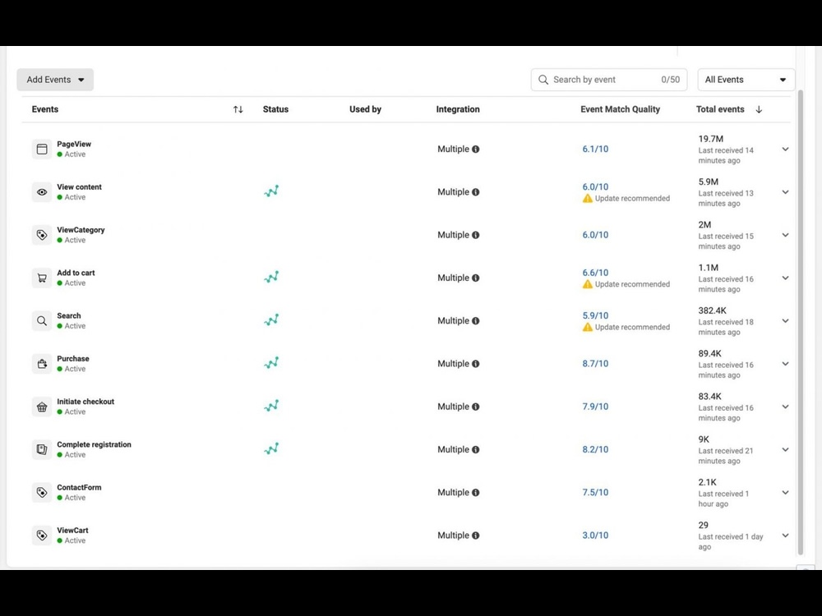The height and width of the screenshot is (616, 822).
Task: Open Add to cart 6.6/10 quality link
Action: 595,273
